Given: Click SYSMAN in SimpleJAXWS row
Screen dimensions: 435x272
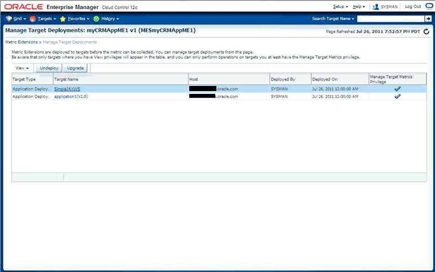Looking at the screenshot, I should coord(279,89).
